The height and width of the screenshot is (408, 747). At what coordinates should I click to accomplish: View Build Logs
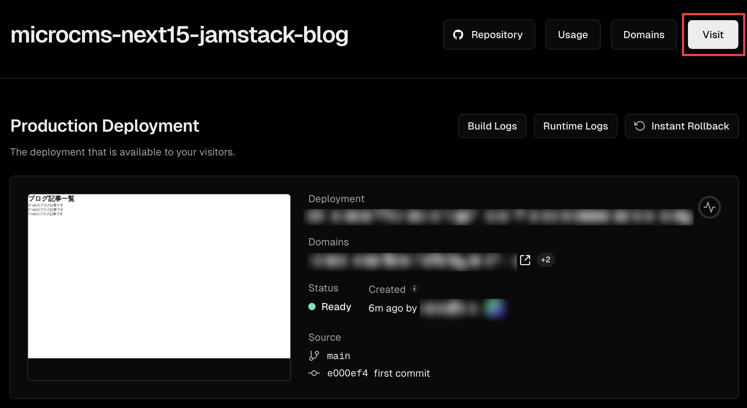point(492,126)
